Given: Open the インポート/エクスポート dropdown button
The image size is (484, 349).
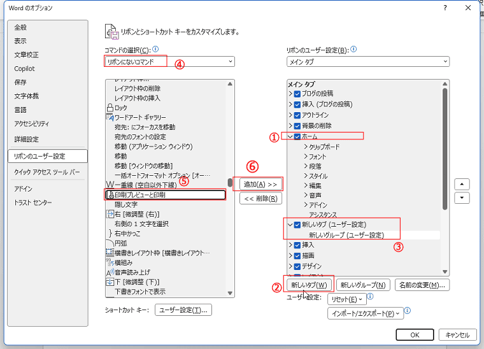Looking at the screenshot, I should pos(365,313).
